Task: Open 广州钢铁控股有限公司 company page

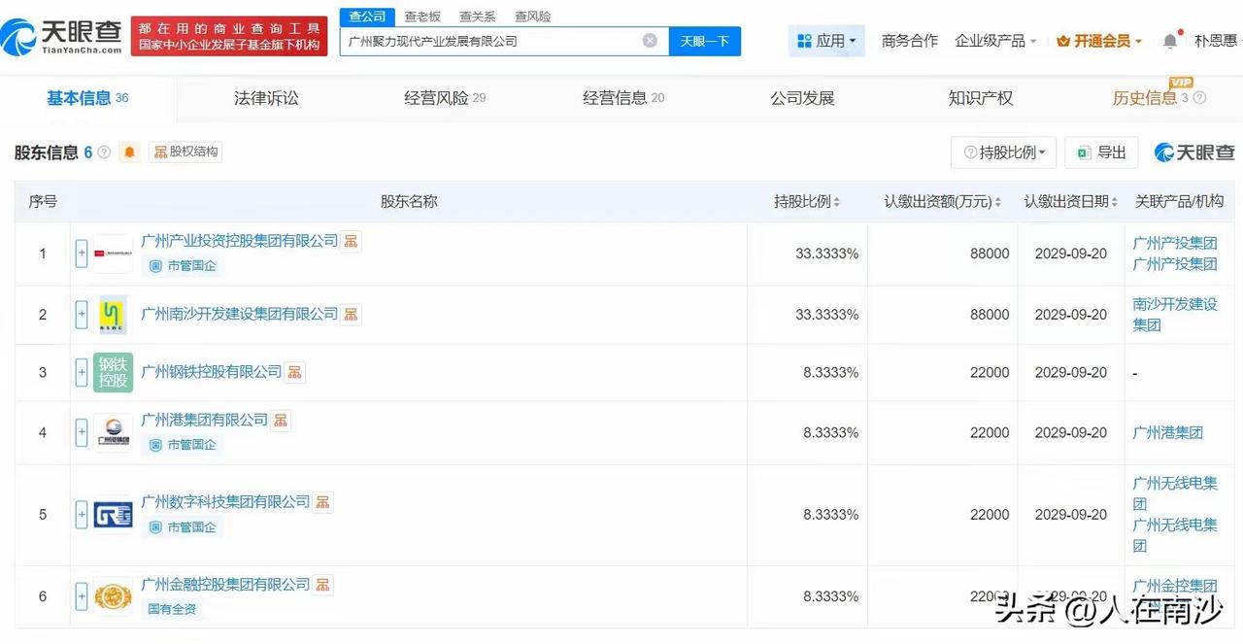Action: [212, 372]
